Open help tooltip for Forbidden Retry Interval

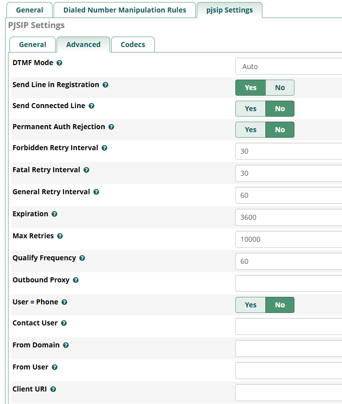point(104,148)
